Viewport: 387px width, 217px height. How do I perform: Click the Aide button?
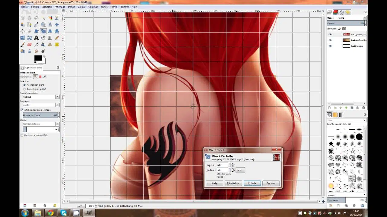tap(214, 183)
